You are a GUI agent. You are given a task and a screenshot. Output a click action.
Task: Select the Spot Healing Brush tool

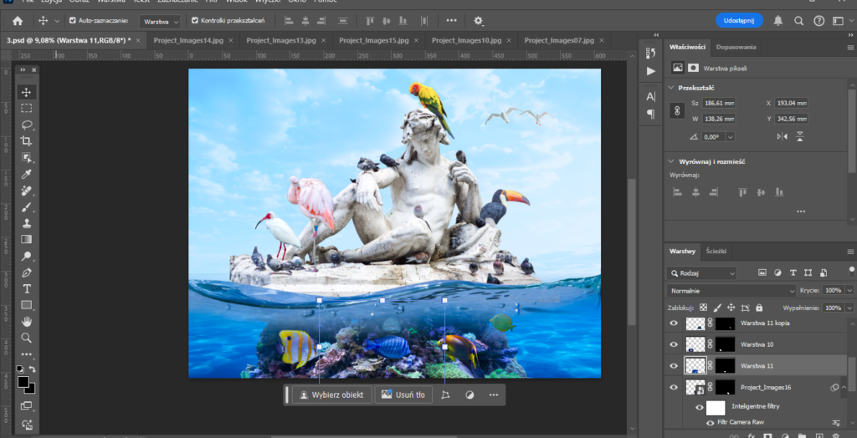click(x=26, y=191)
